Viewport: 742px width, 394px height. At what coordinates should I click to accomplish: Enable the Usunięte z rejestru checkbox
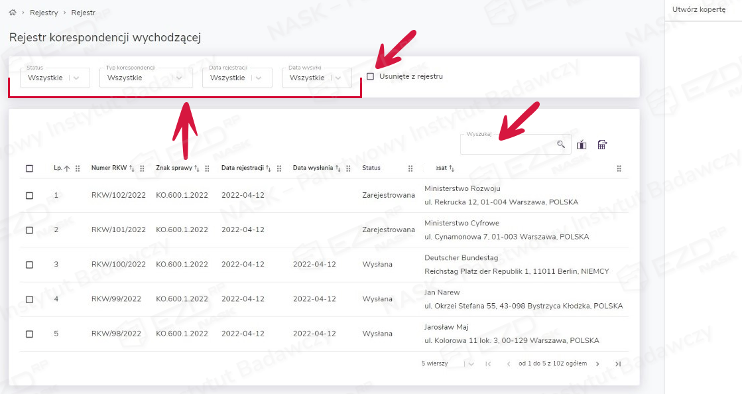coord(371,76)
